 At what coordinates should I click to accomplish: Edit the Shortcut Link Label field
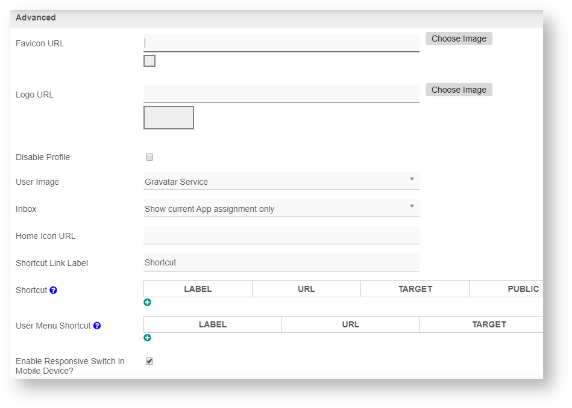[x=281, y=262]
